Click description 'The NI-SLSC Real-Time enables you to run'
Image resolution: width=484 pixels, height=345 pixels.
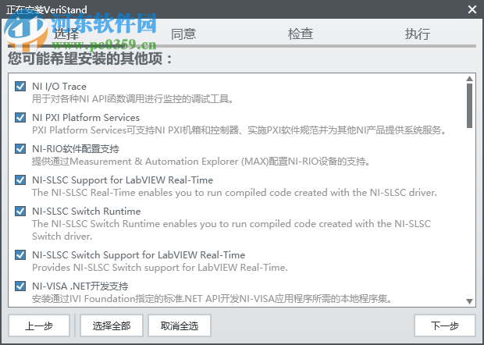point(235,193)
